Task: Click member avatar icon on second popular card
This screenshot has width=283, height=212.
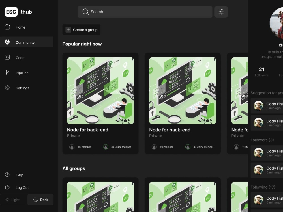Action: tap(154, 147)
